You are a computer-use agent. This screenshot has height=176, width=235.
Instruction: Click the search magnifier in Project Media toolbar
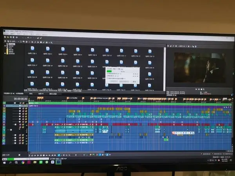point(51,43)
